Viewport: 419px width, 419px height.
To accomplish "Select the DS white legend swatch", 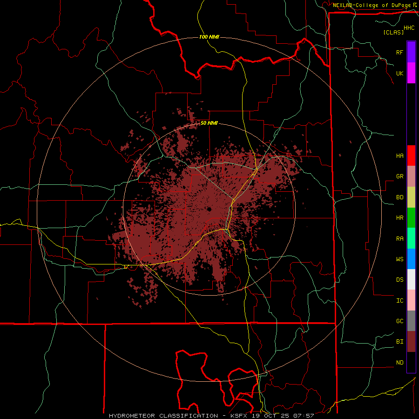I will click(411, 279).
